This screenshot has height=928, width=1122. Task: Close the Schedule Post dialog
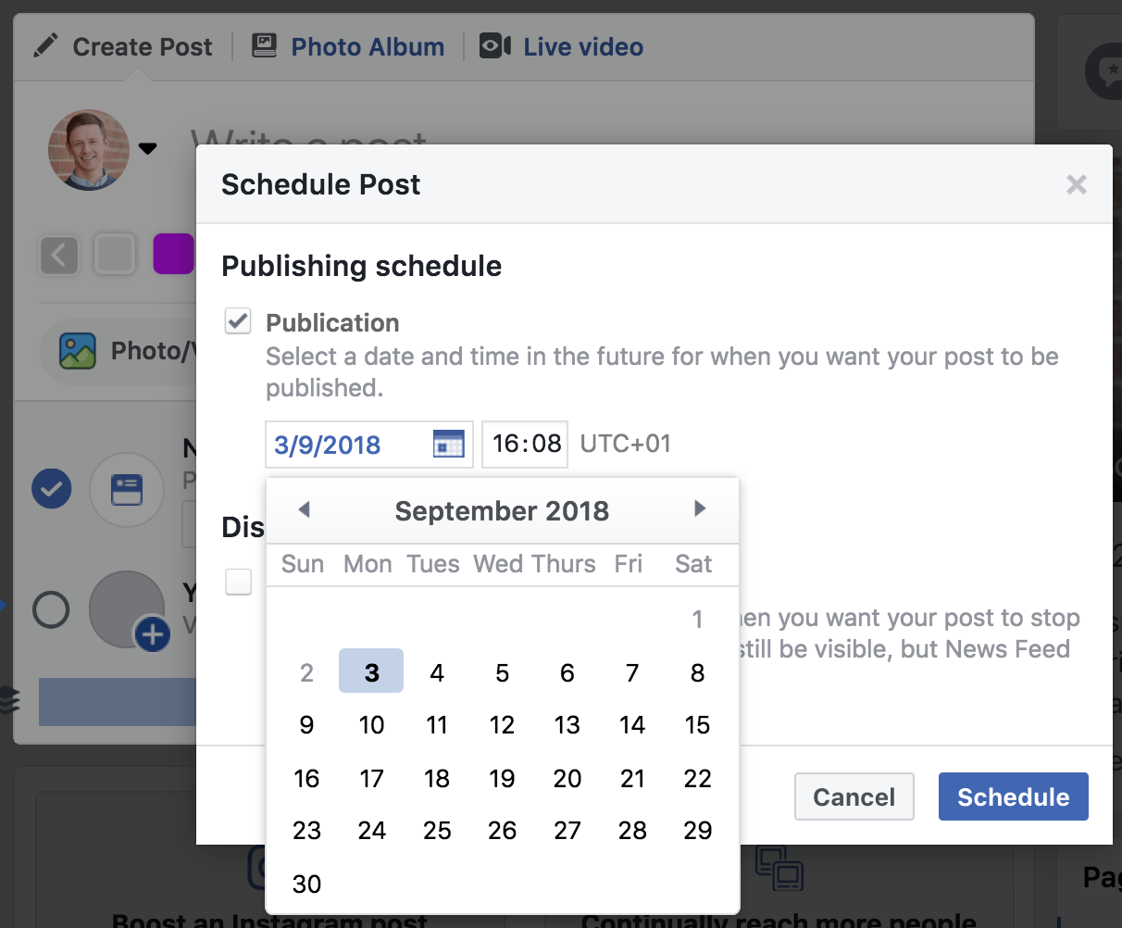[x=1076, y=184]
